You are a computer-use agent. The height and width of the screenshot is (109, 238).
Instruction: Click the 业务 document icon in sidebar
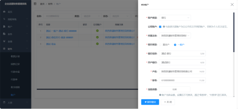tap(4, 34)
